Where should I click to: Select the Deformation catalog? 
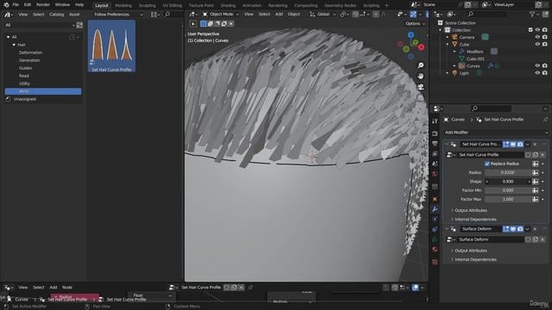tap(31, 53)
